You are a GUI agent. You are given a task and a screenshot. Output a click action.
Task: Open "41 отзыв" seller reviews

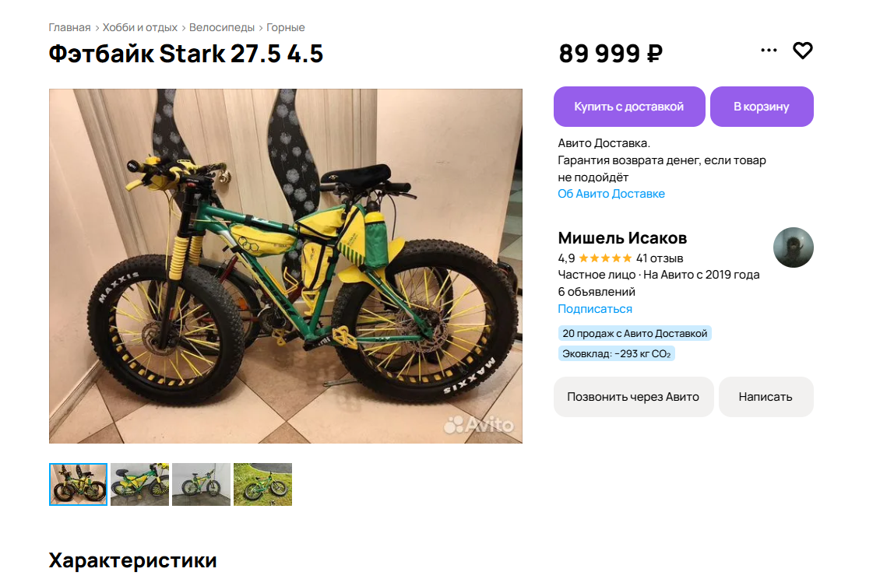(x=660, y=258)
